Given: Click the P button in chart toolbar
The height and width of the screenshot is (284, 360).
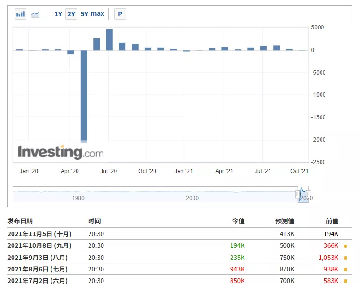Looking at the screenshot, I should (120, 14).
